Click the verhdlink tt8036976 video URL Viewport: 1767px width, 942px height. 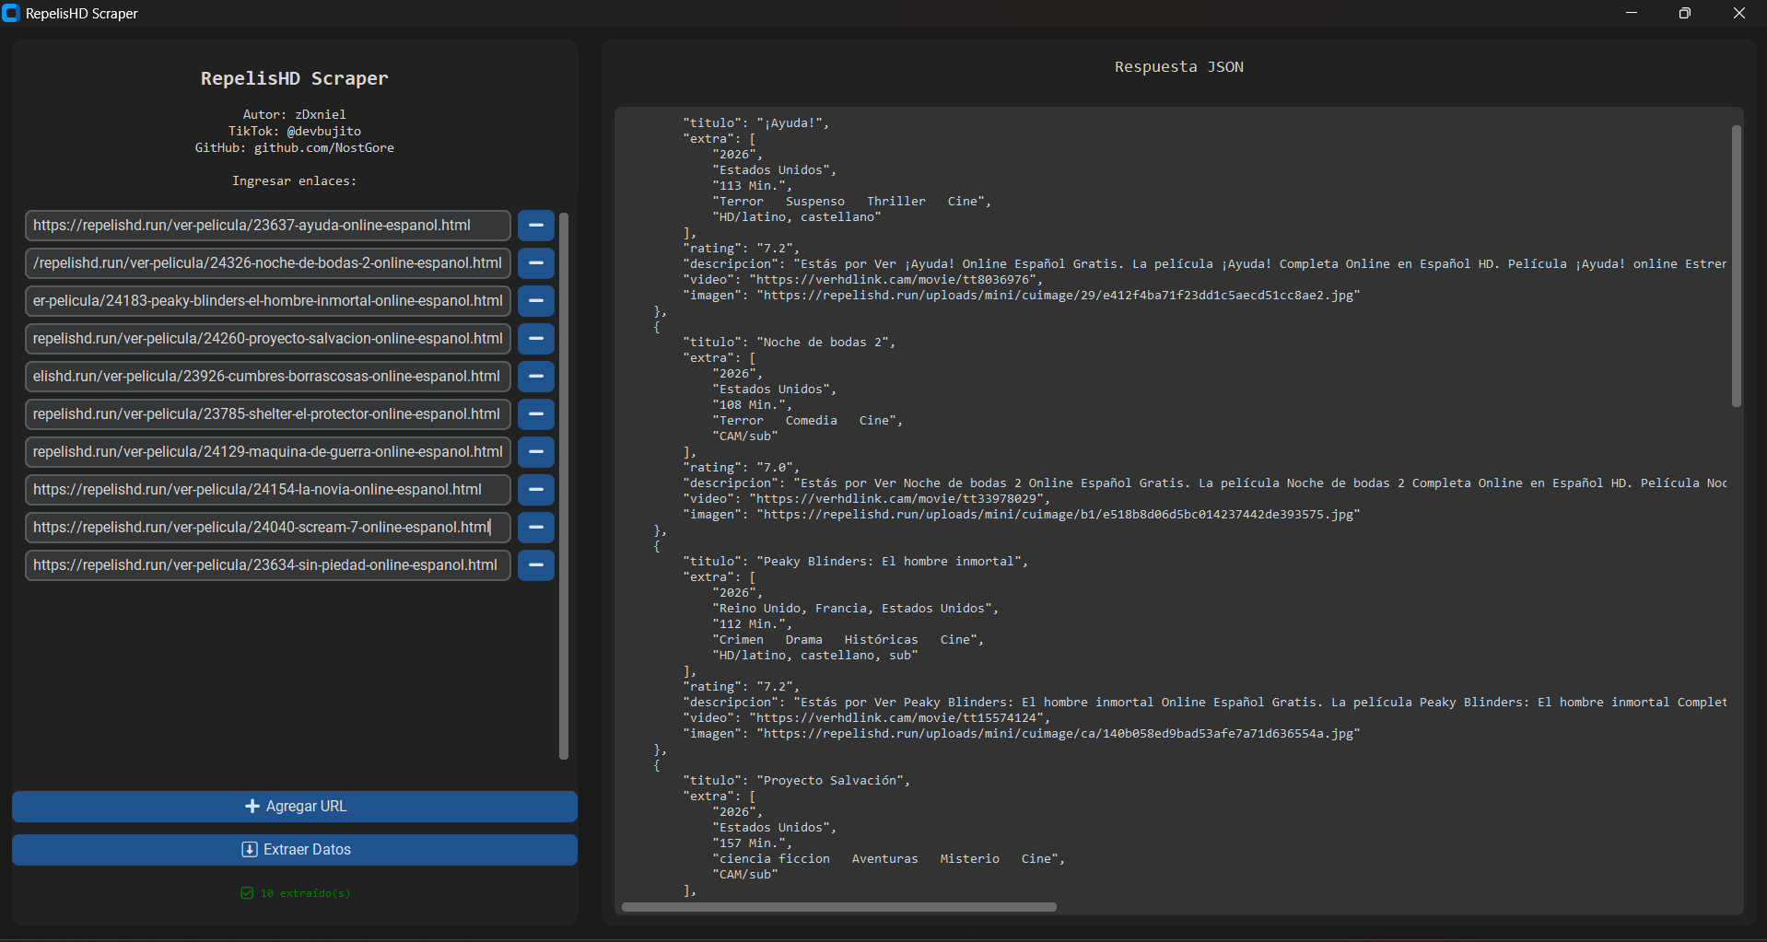(x=896, y=280)
